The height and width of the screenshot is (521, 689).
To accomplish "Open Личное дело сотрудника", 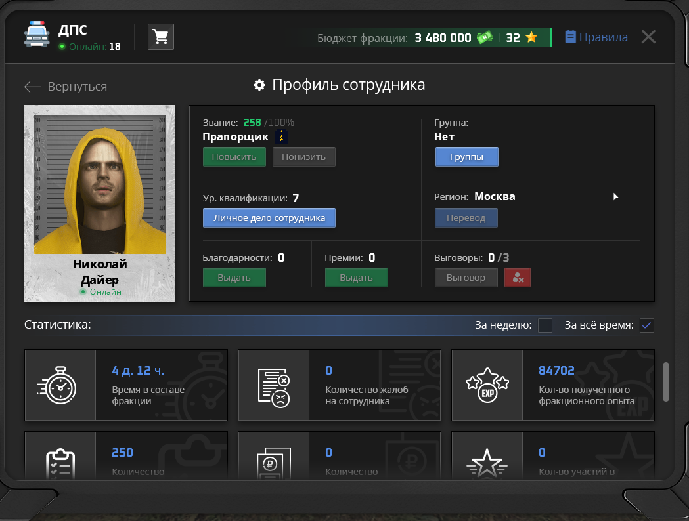I will (269, 218).
